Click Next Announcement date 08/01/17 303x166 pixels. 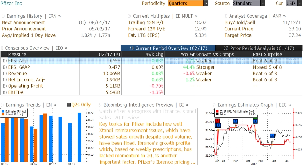pos(99,22)
